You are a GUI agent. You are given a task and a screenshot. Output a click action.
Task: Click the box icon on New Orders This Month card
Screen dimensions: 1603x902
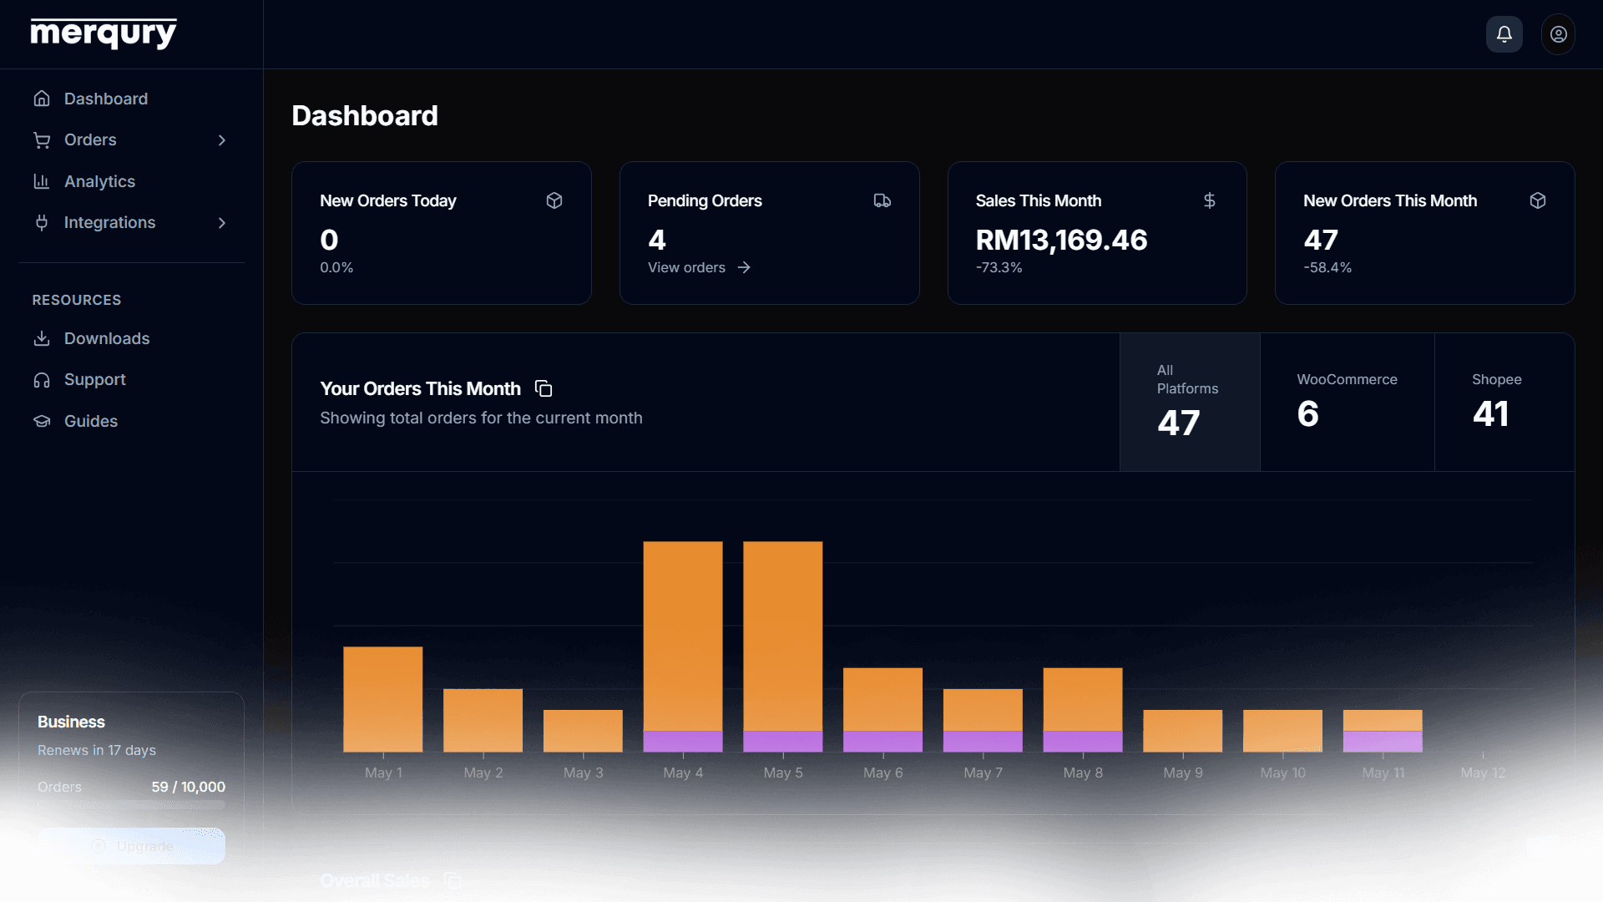[x=1538, y=200]
